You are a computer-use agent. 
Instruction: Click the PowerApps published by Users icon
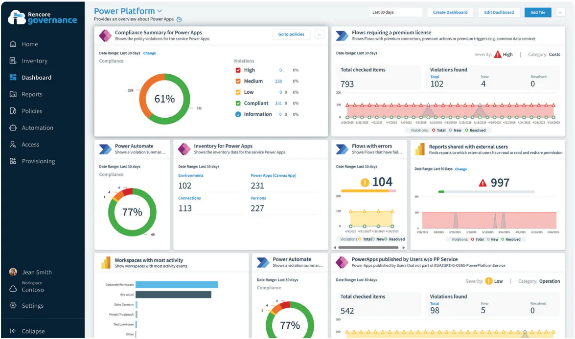click(x=342, y=262)
